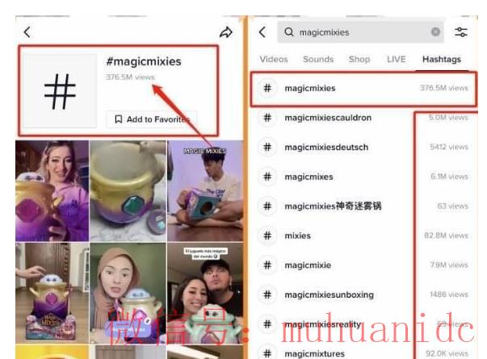The height and width of the screenshot is (359, 487).
Task: Switch to the Videos tab
Action: 273,60
